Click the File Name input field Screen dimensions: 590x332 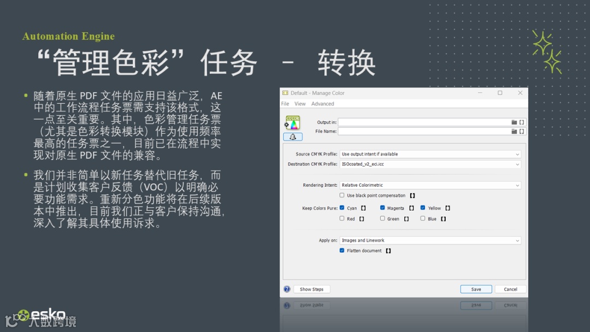pos(424,131)
